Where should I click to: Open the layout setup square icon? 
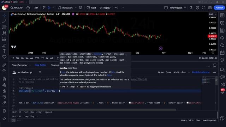(166, 8)
